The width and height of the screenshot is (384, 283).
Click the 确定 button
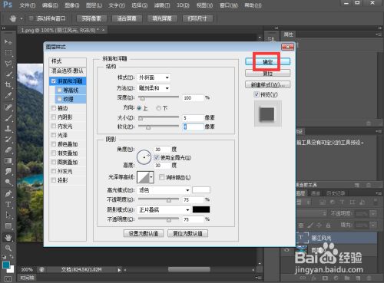tap(268, 61)
